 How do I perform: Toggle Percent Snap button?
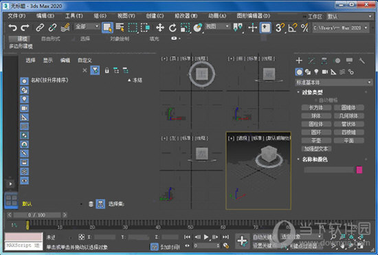click(304, 27)
